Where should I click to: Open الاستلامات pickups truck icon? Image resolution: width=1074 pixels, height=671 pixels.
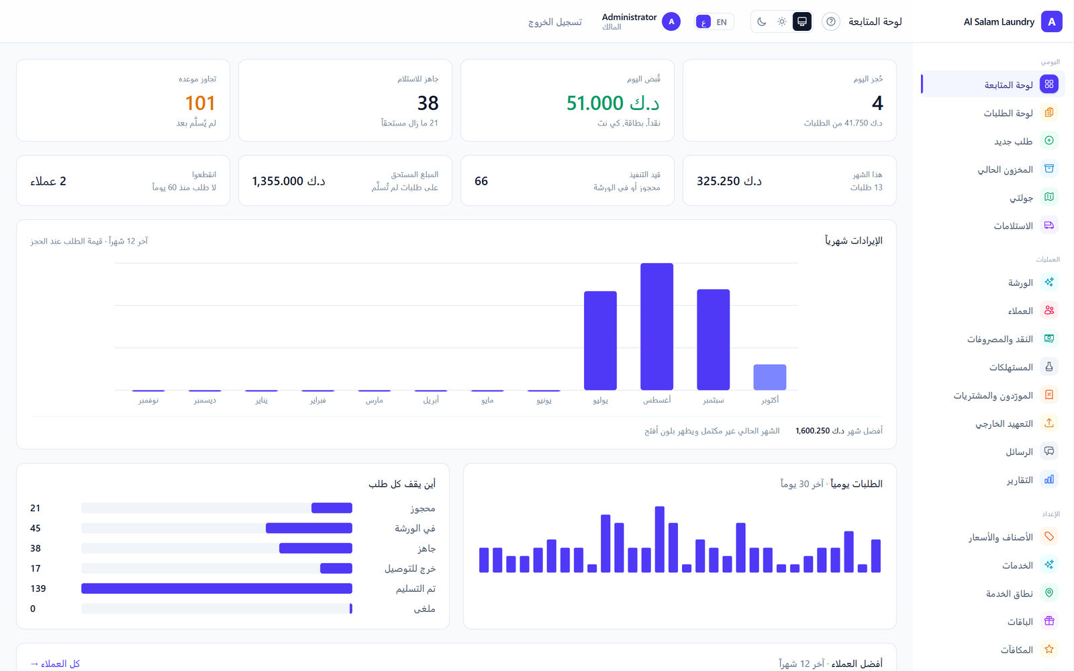point(1048,225)
